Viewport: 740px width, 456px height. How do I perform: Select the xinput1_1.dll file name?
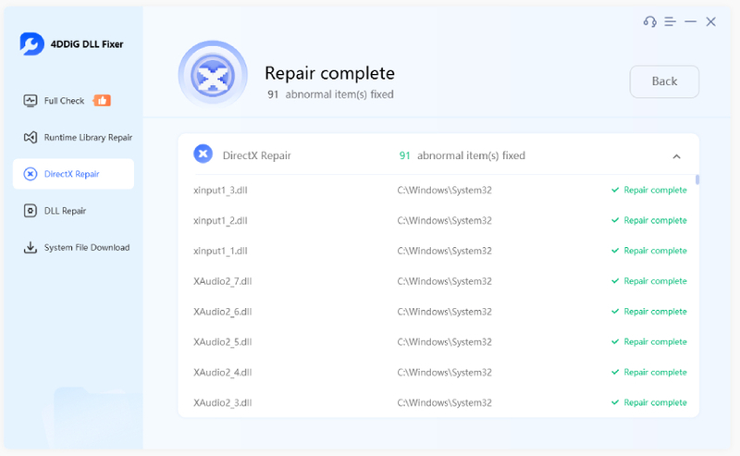tap(220, 251)
